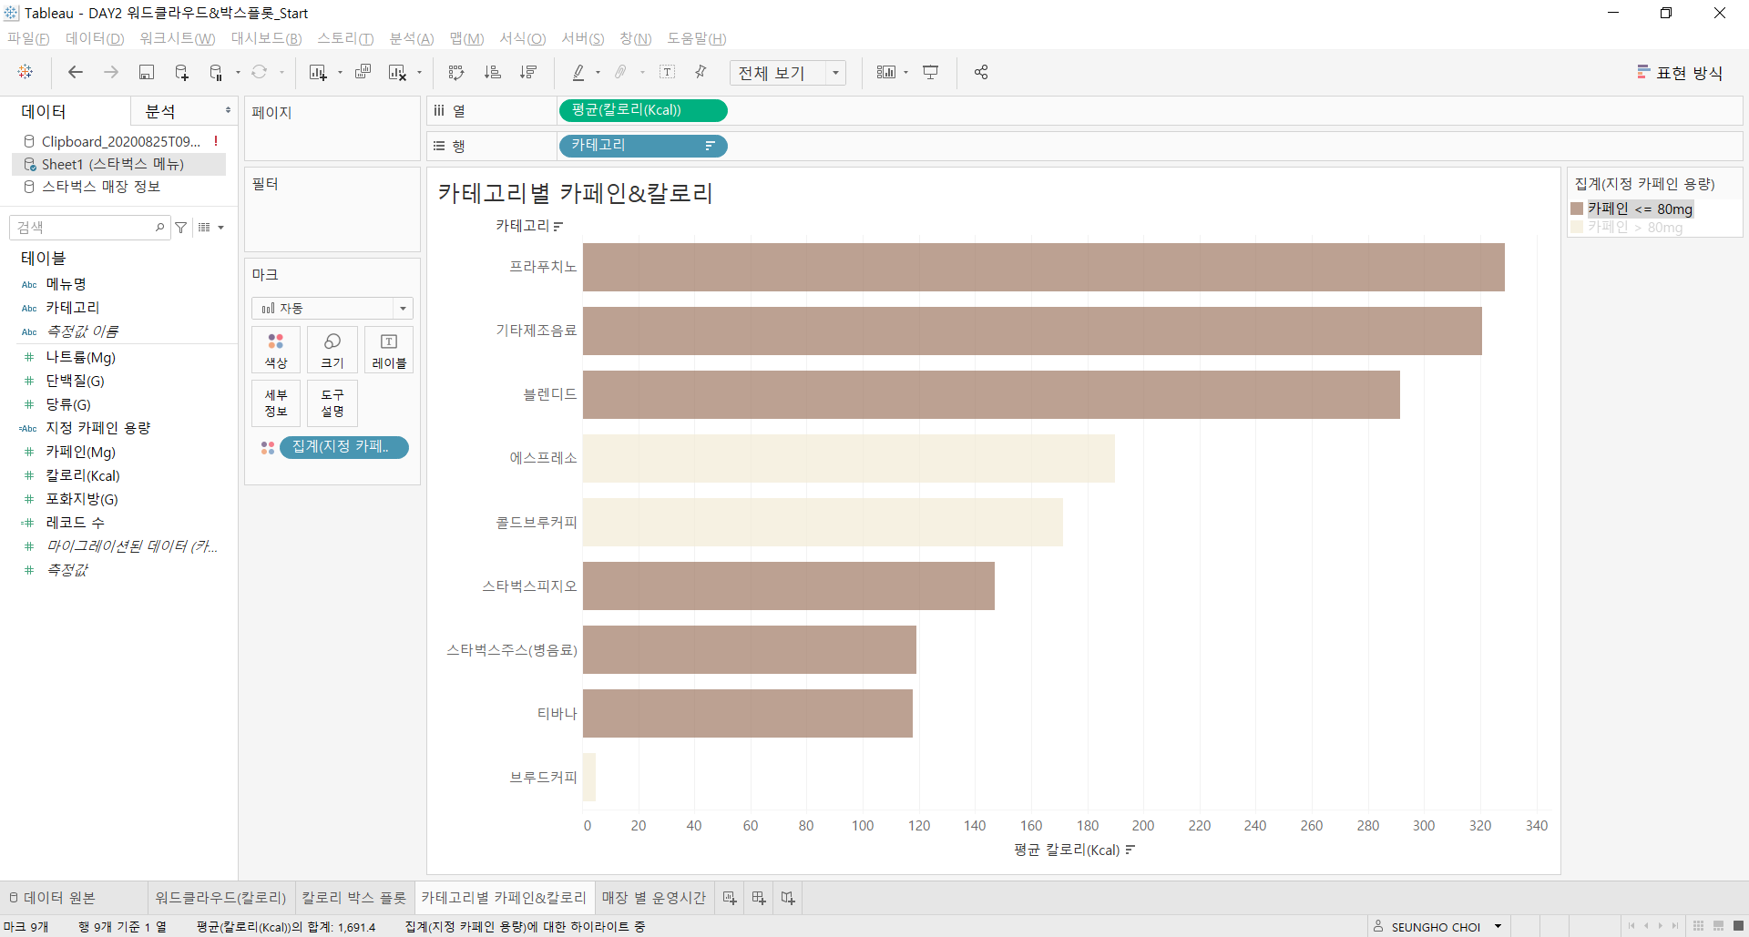Duplicate the sheet toolbar icon
This screenshot has height=937, width=1749.
click(363, 72)
